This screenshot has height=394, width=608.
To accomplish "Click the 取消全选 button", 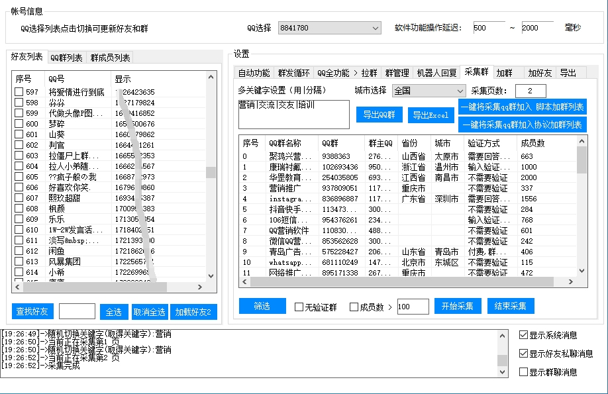I will [150, 312].
